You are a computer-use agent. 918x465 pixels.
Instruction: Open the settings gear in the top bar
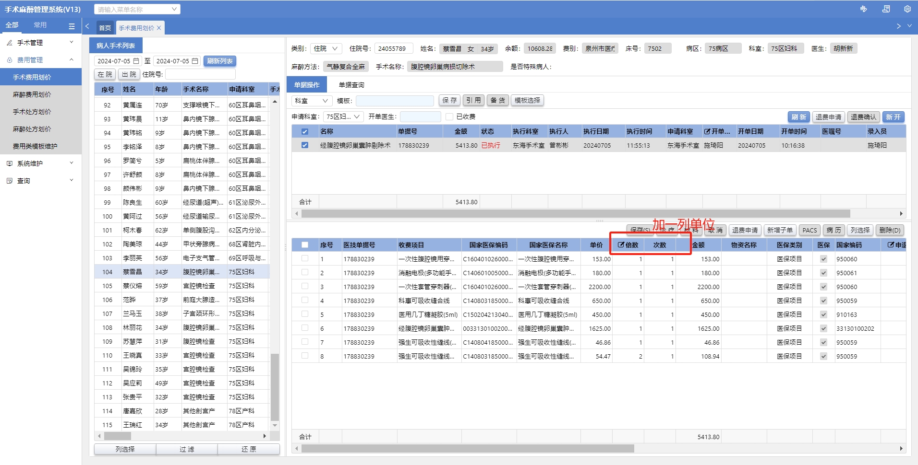tap(907, 9)
